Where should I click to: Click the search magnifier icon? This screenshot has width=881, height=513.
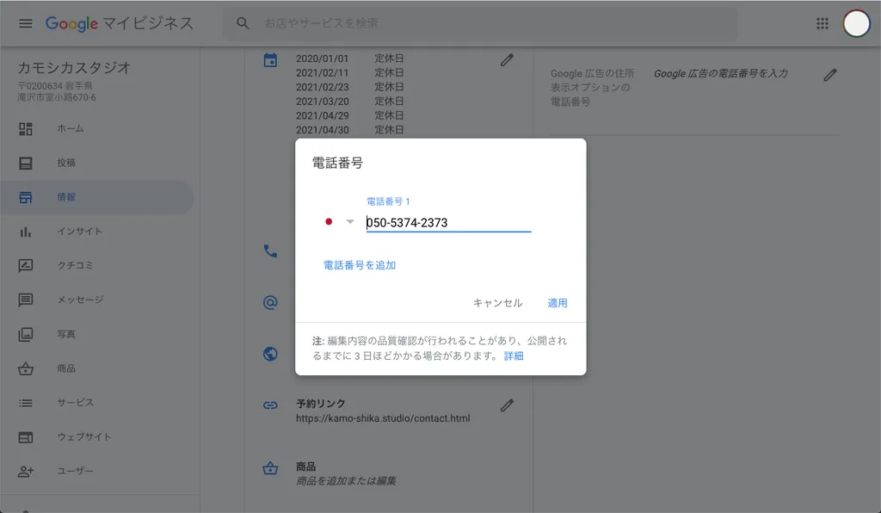click(x=243, y=23)
